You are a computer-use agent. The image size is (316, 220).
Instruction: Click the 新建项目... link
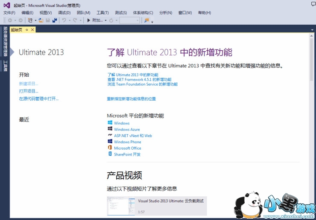pyautogui.click(x=29, y=84)
